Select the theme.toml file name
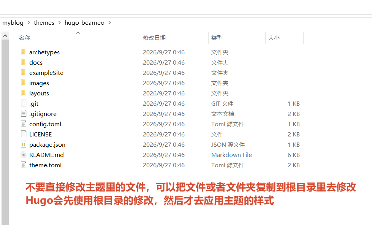Image resolution: width=372 pixels, height=225 pixels. [45, 165]
